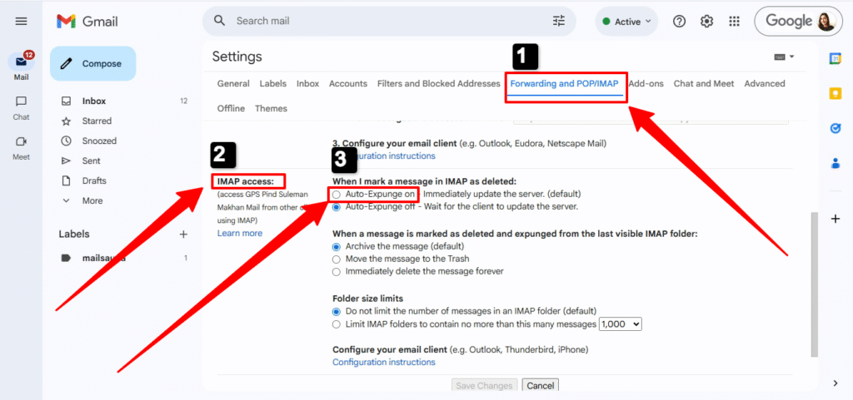Expand the More item in sidebar
The width and height of the screenshot is (853, 400).
tap(92, 200)
